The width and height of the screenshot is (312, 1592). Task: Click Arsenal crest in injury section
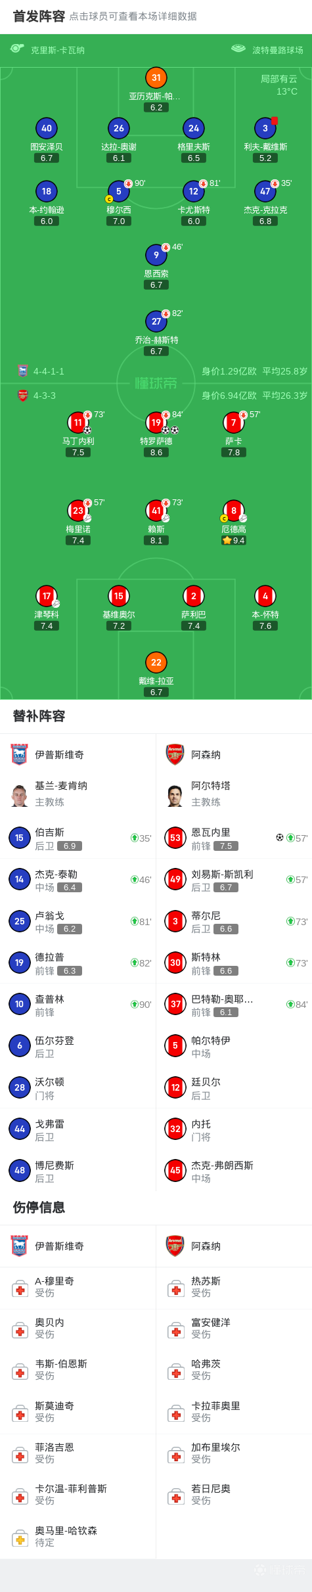(175, 1246)
